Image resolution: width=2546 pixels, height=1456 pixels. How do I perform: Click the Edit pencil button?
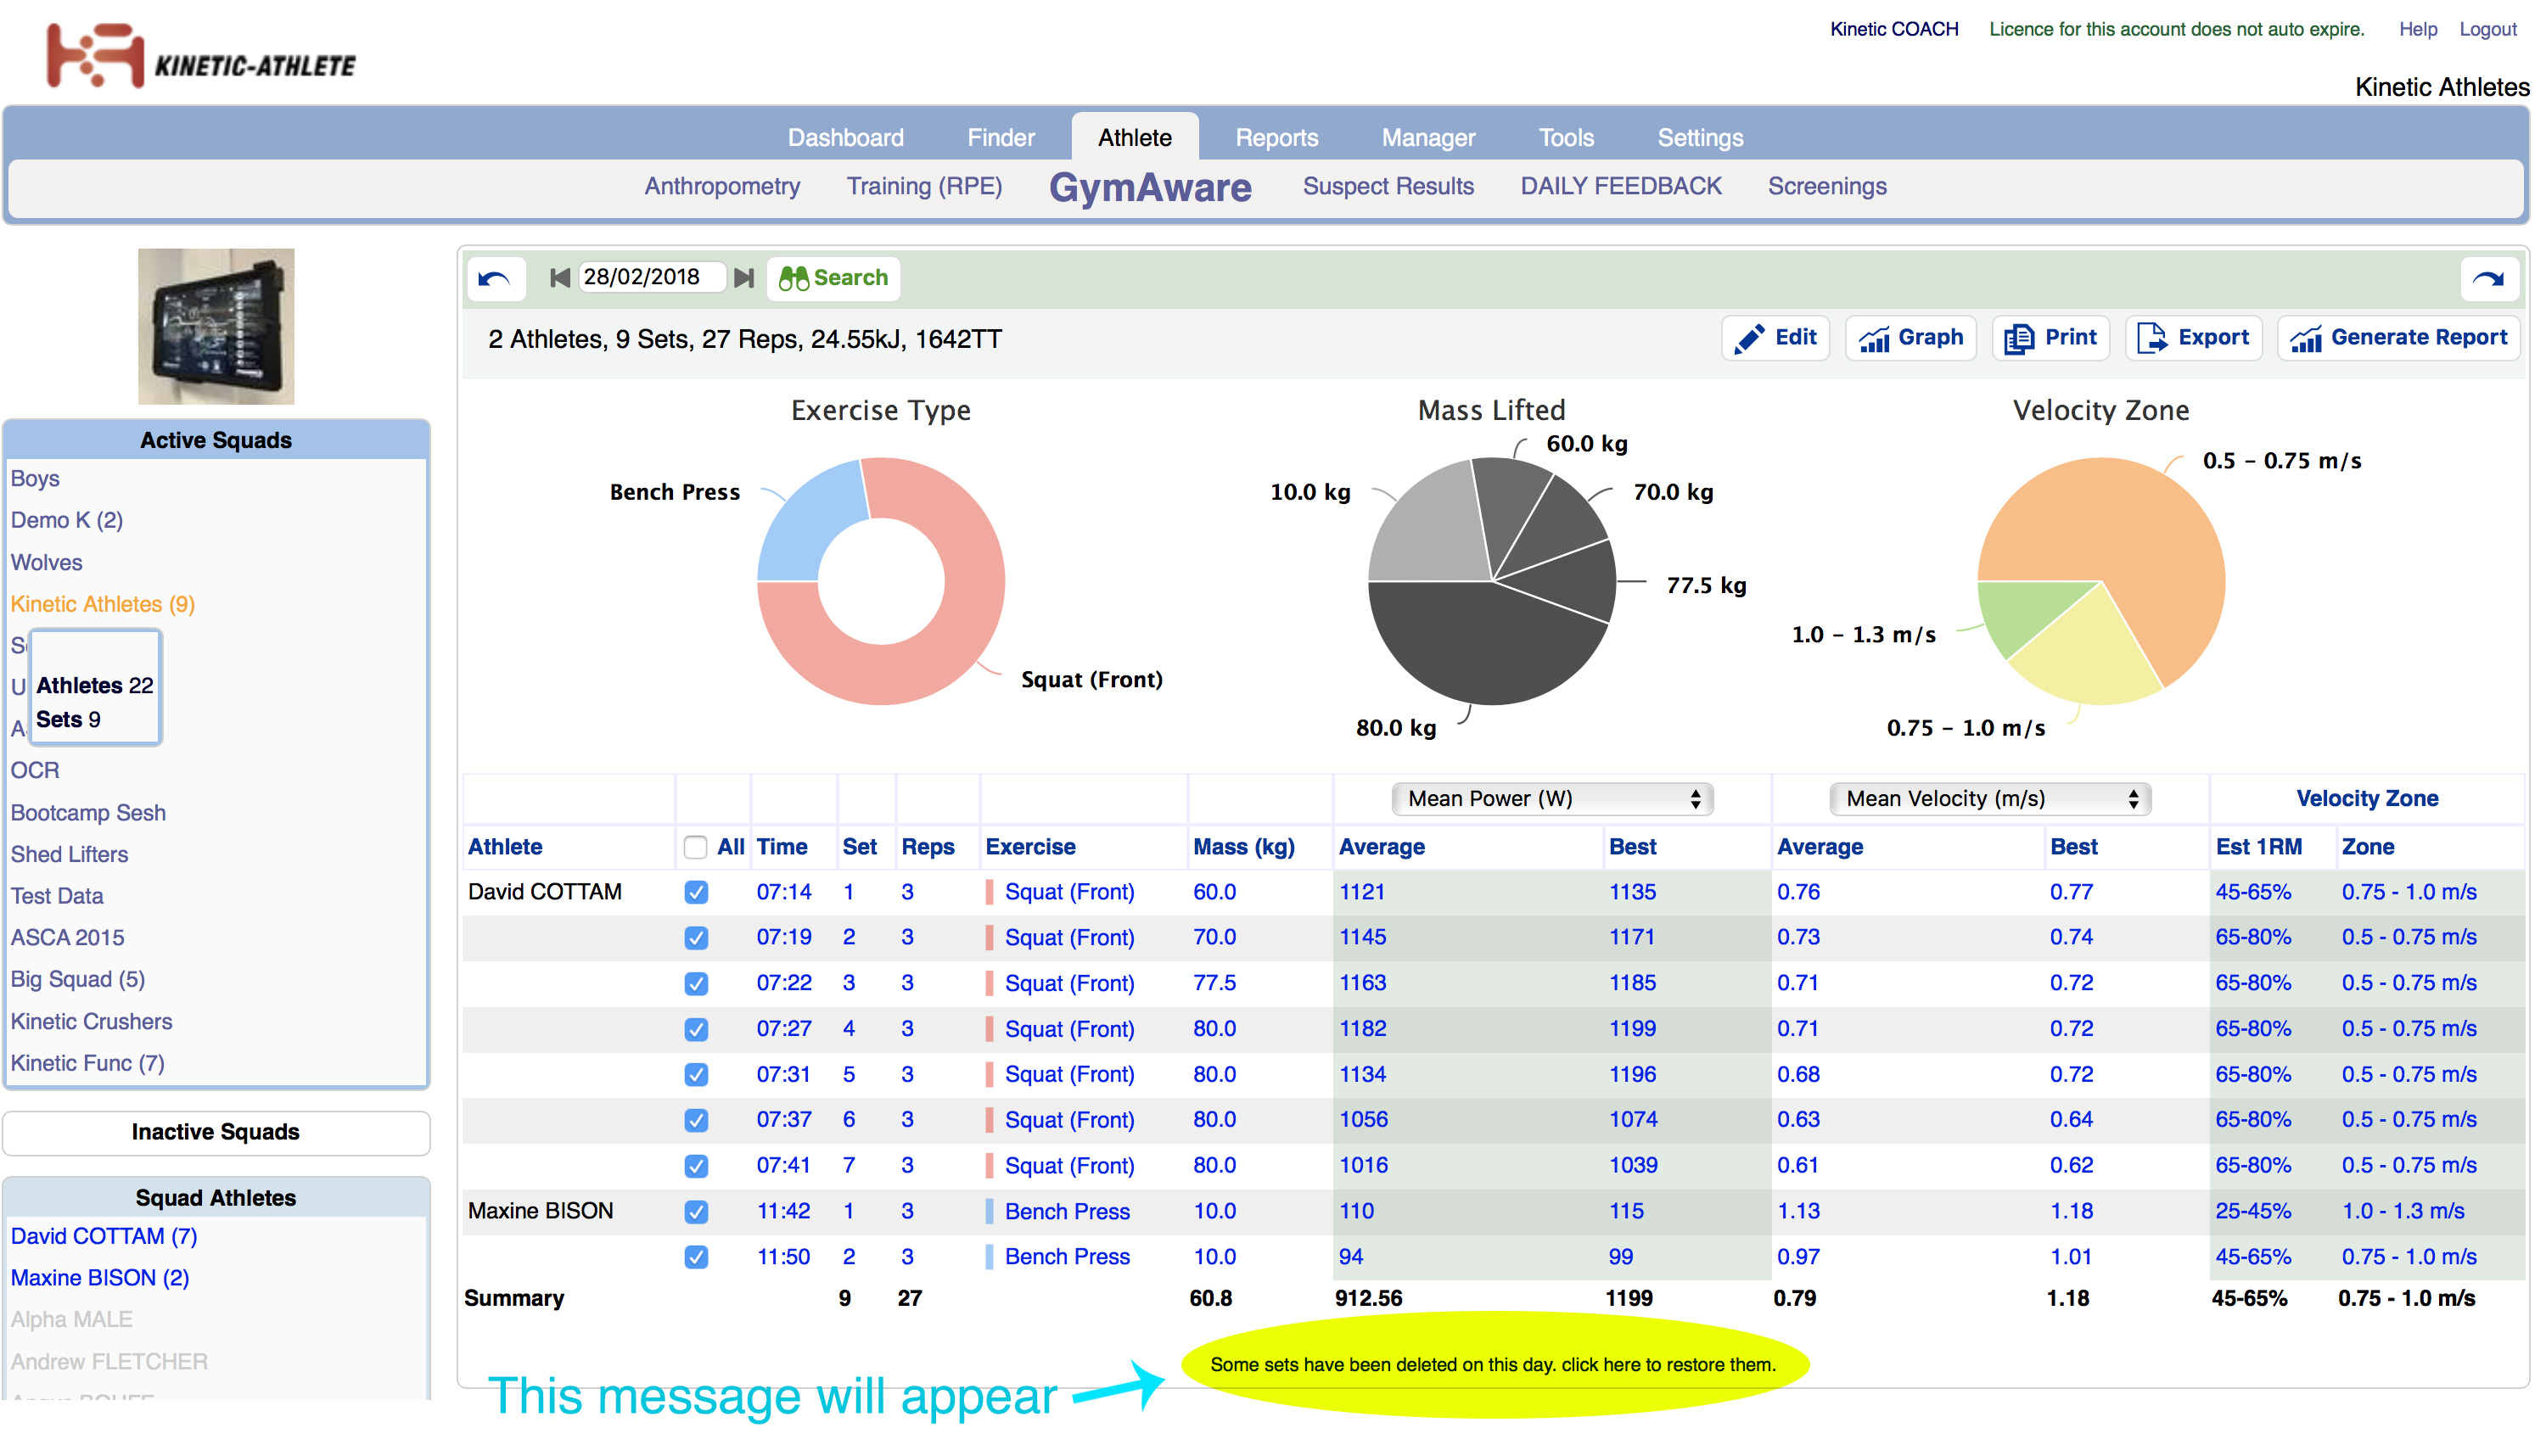(x=1775, y=338)
